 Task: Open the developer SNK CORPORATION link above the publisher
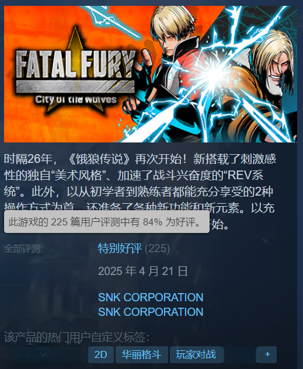(151, 297)
